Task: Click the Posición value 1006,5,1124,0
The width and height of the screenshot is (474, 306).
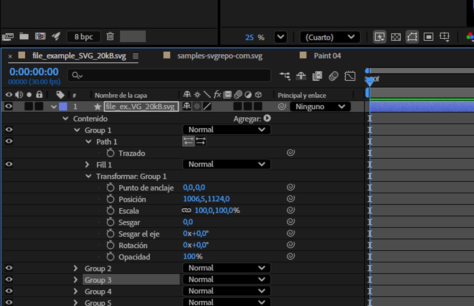Action: [206, 199]
